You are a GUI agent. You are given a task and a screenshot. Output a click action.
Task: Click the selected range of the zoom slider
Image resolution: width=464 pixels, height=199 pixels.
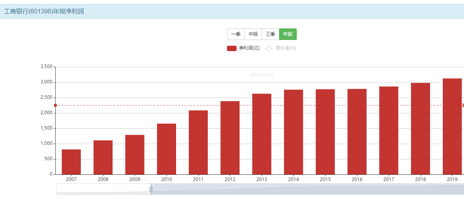[308, 189]
